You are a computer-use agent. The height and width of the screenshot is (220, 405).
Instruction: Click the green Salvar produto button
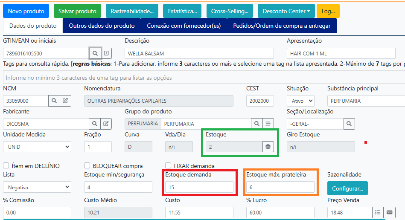pos(77,11)
